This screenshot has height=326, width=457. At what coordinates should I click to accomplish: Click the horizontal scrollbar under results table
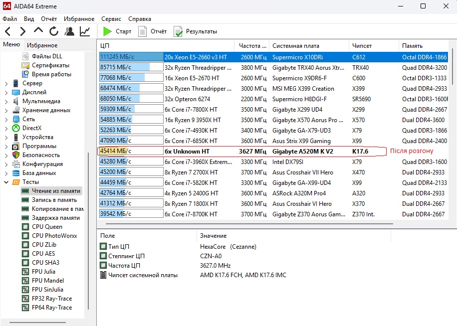point(249,224)
